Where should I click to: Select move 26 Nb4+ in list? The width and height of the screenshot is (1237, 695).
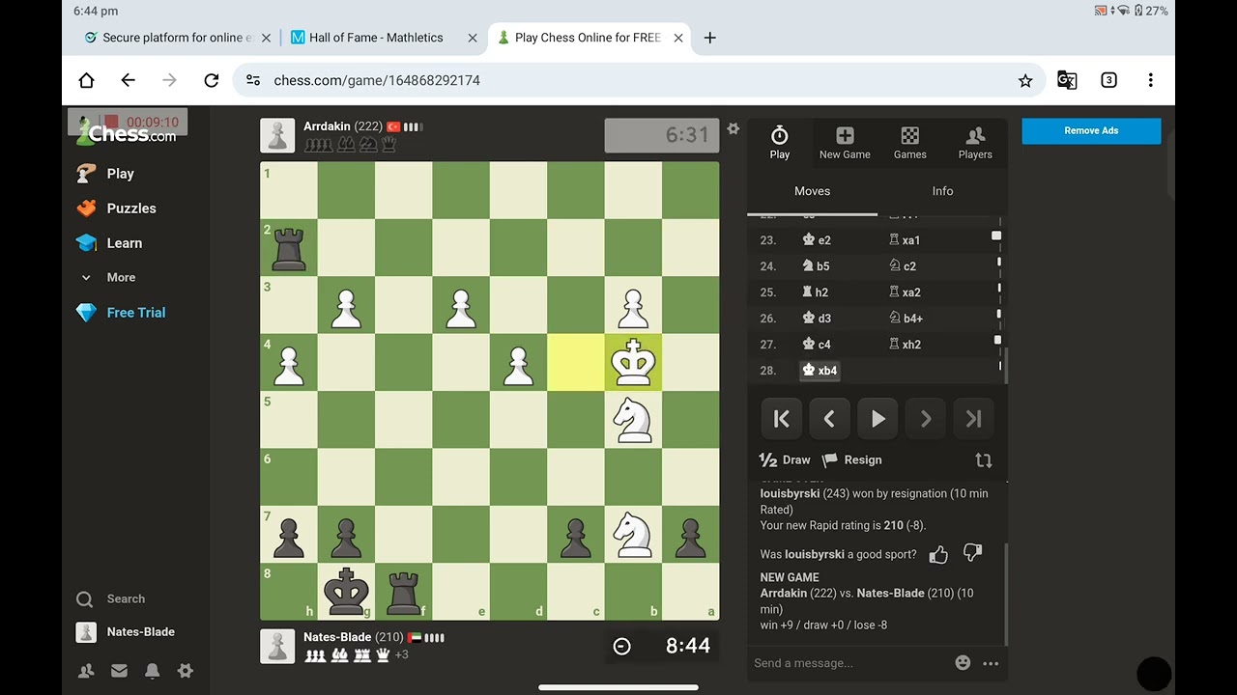click(906, 319)
